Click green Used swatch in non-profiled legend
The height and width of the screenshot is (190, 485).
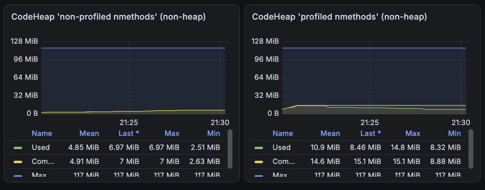coord(18,148)
